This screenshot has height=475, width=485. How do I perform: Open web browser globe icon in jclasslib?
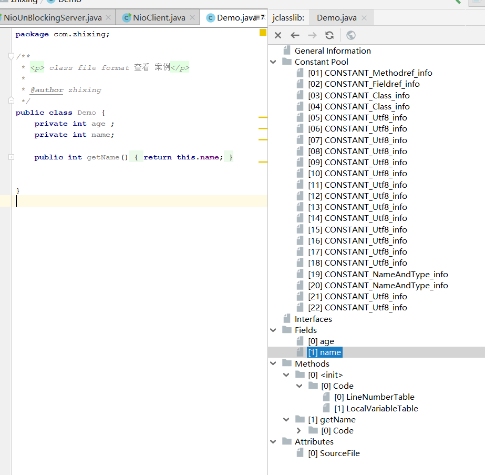coord(351,35)
